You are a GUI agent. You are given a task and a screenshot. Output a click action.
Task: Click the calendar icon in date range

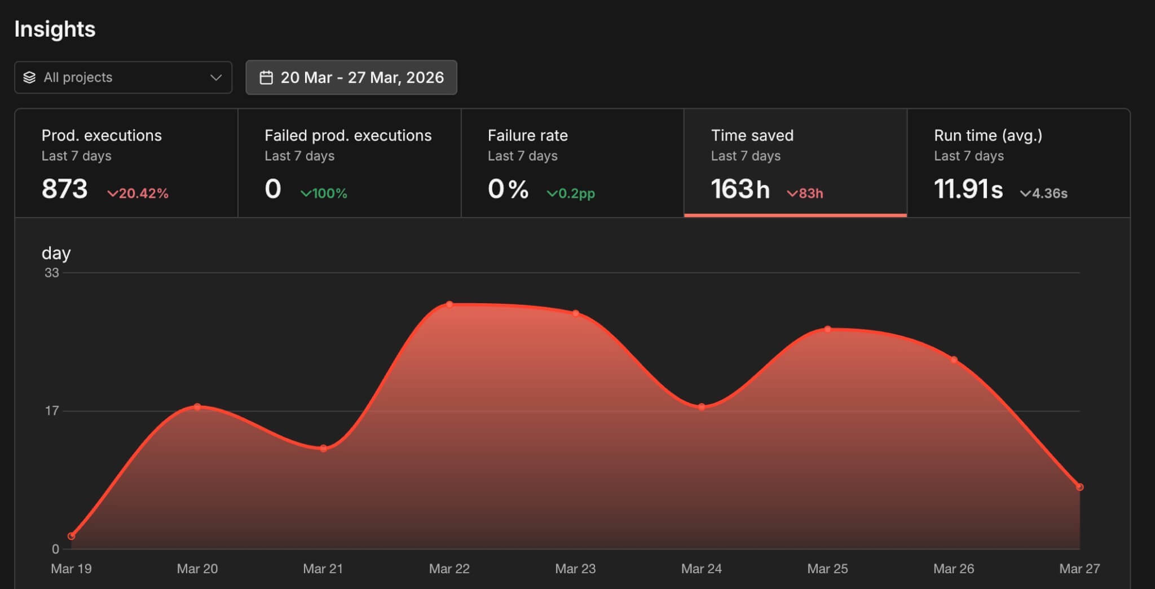(266, 78)
